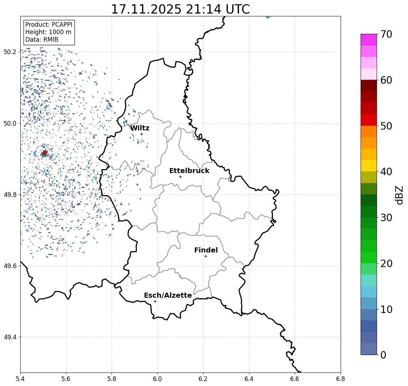Click the 'Data: RMIB' text
The width and height of the screenshot is (408, 386).
42,40
